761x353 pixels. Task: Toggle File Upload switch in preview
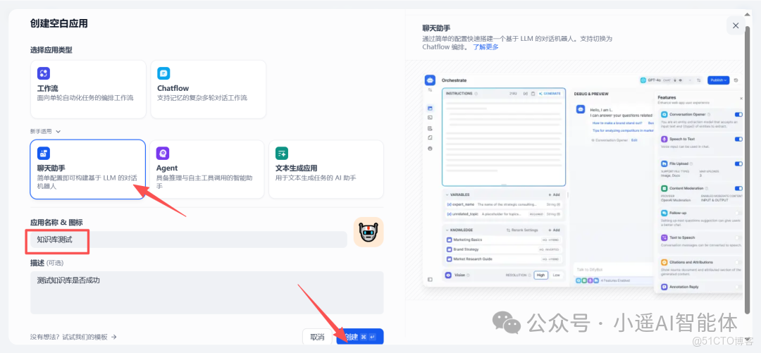(x=738, y=163)
